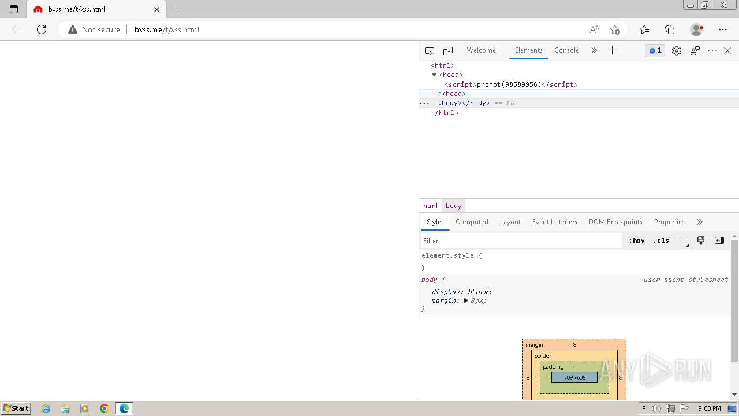The height and width of the screenshot is (416, 739).
Task: Toggle the .cls element classes panel
Action: coord(661,241)
